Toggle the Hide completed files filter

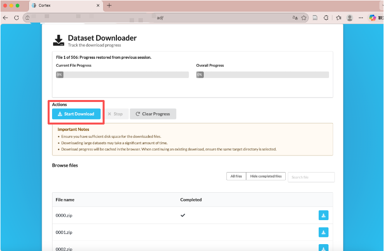266,176
